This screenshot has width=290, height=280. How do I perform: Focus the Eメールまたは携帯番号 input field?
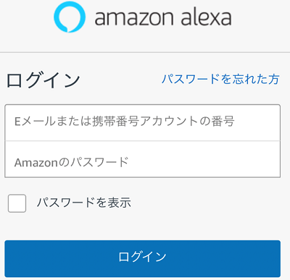coord(143,122)
